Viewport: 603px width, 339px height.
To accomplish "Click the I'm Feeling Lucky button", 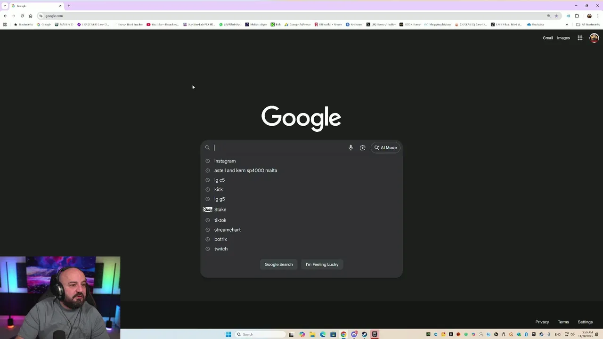I will click(322, 264).
